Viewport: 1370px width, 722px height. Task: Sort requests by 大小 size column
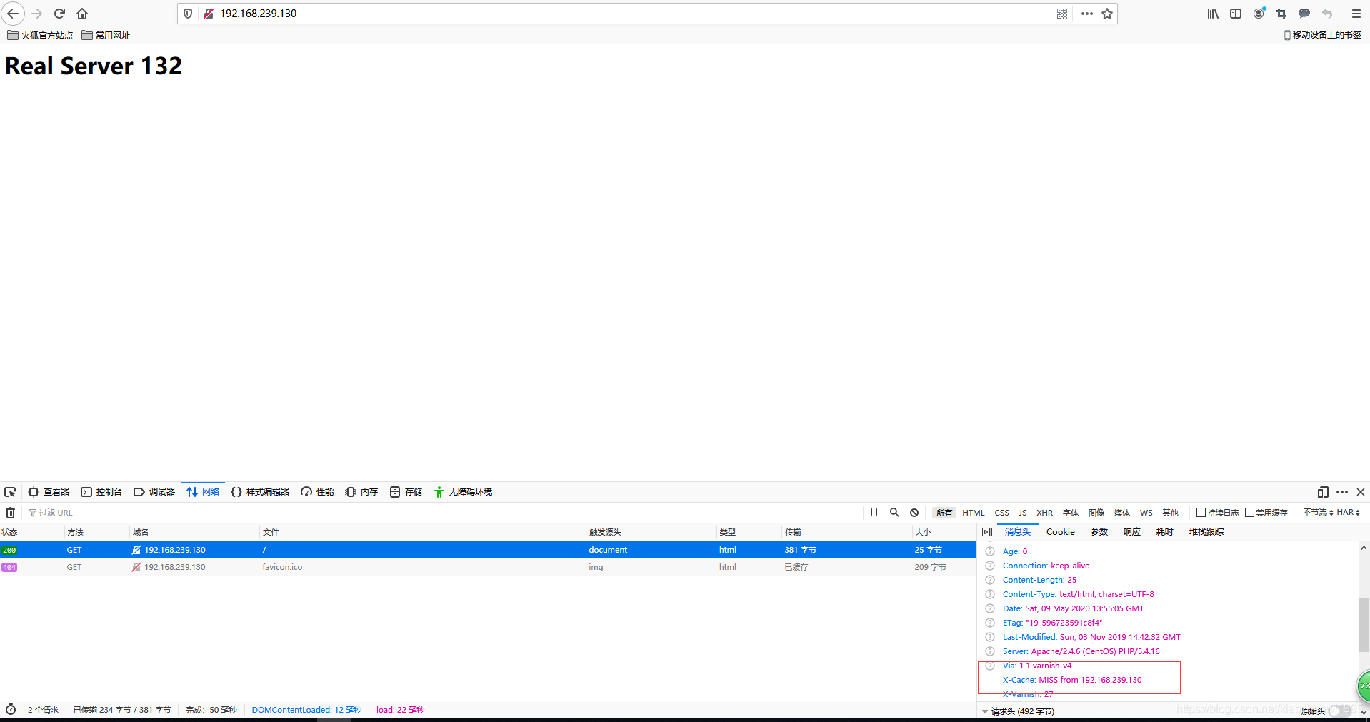(944, 532)
